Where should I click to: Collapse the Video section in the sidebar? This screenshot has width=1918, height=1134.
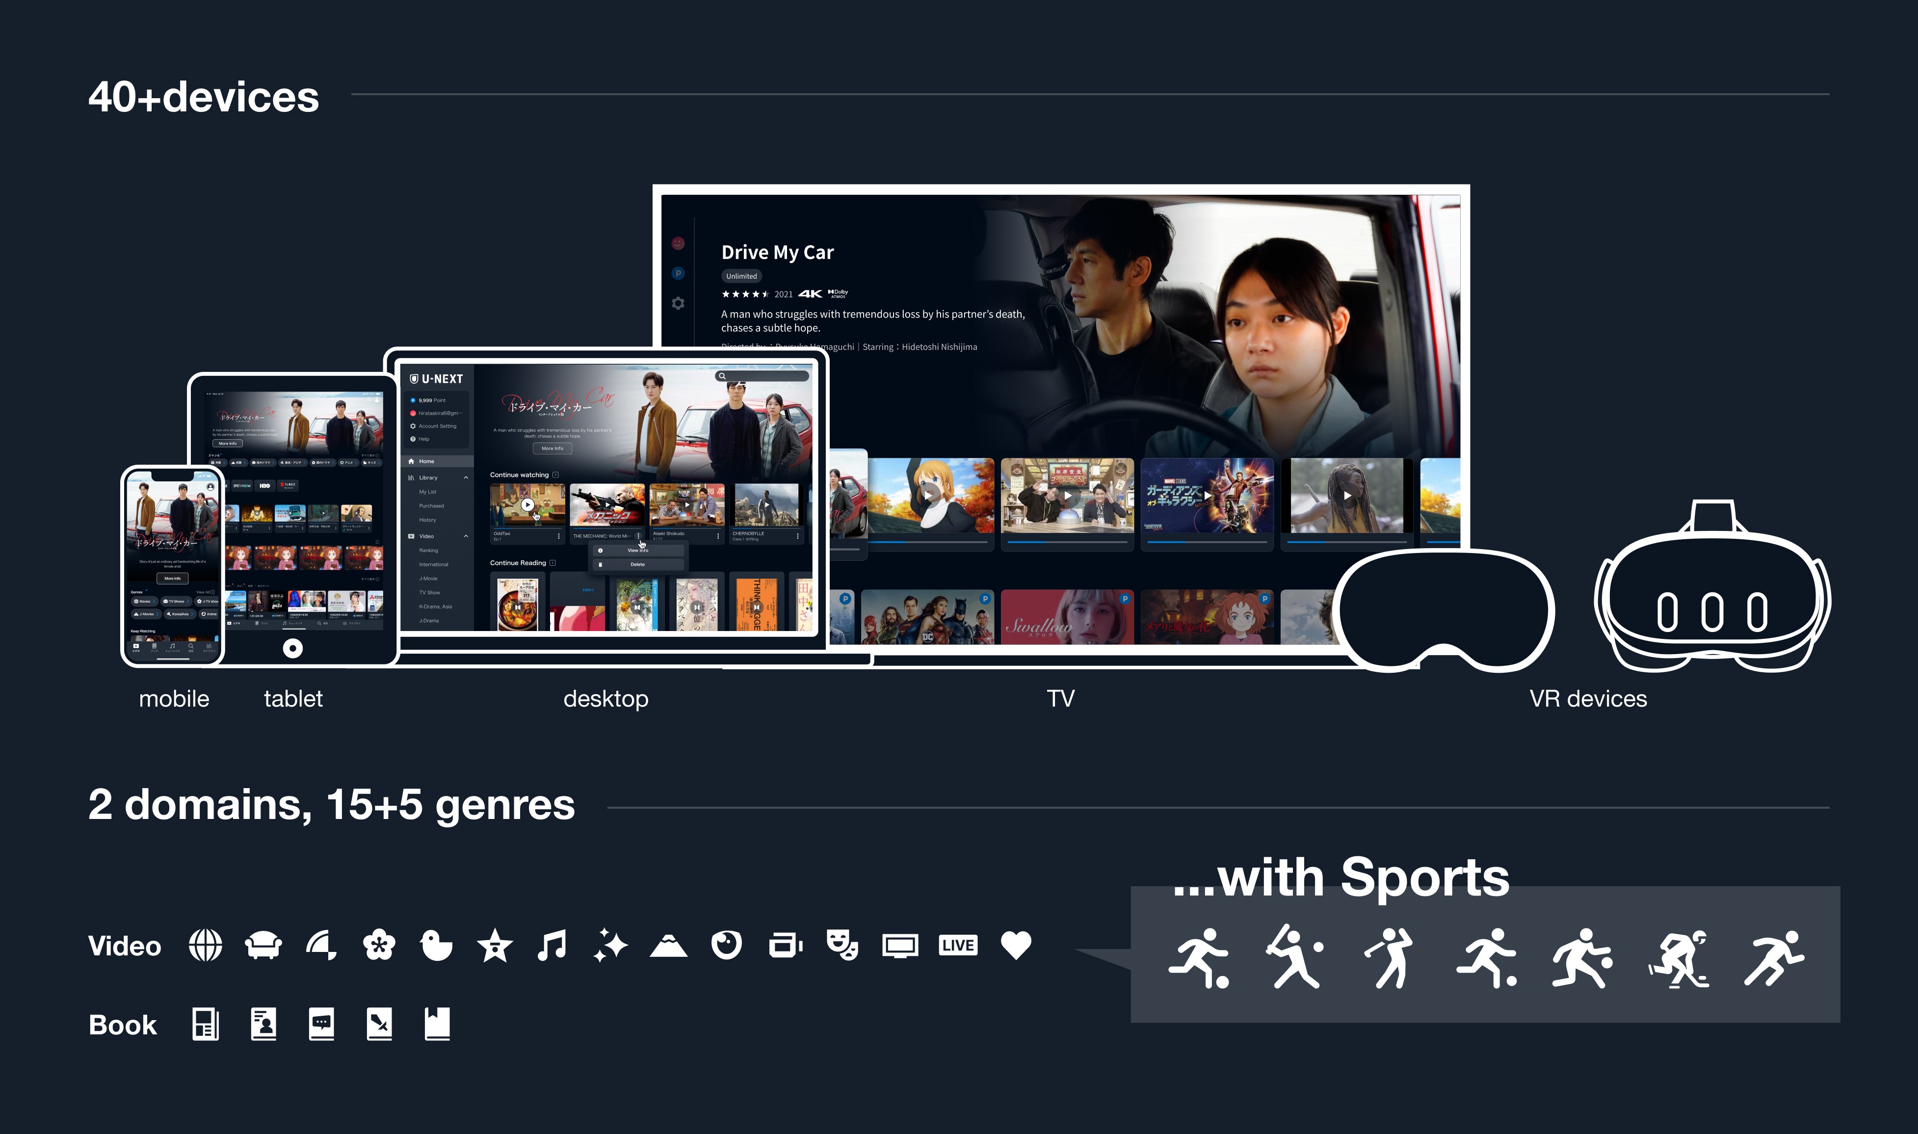pos(466,536)
